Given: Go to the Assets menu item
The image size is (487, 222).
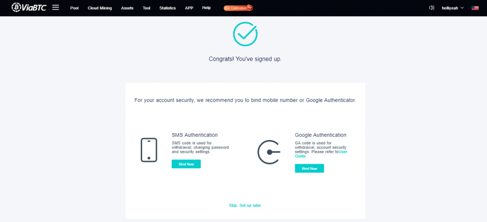Looking at the screenshot, I should [x=127, y=8].
